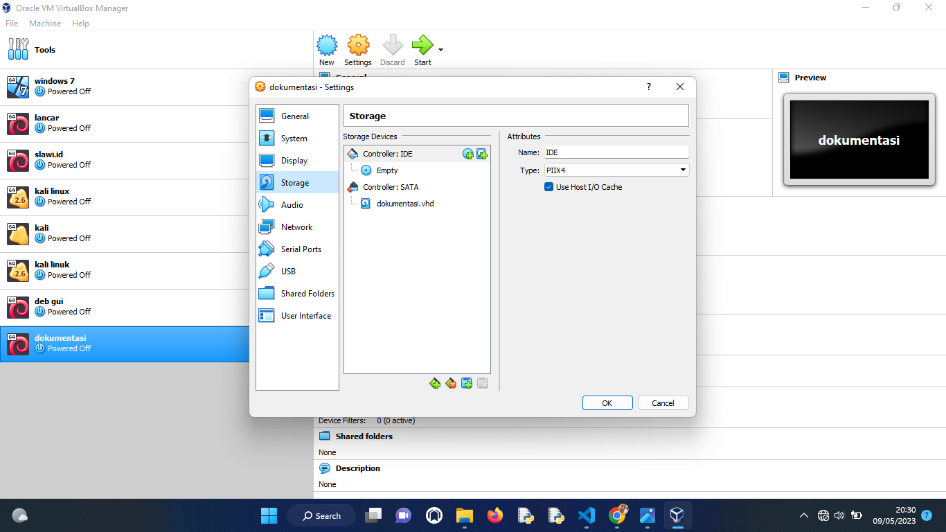Click the greyed-out remove attachment icon
The height and width of the screenshot is (532, 946).
(x=483, y=383)
